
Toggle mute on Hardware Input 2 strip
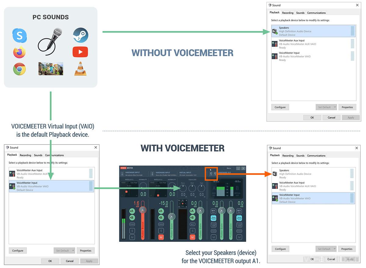(x=161, y=237)
